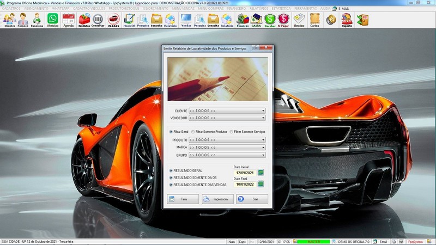Image resolution: width=436 pixels, height=245 pixels.
Task: Click the Impressora button
Action: click(x=217, y=199)
